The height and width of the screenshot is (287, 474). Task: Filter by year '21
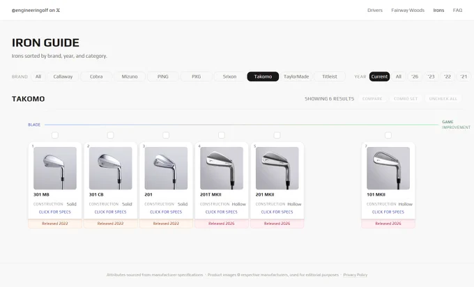click(464, 77)
